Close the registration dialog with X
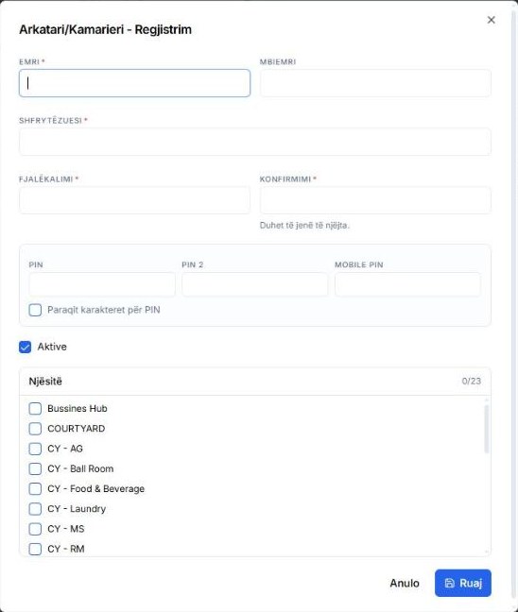The image size is (518, 612). click(491, 20)
